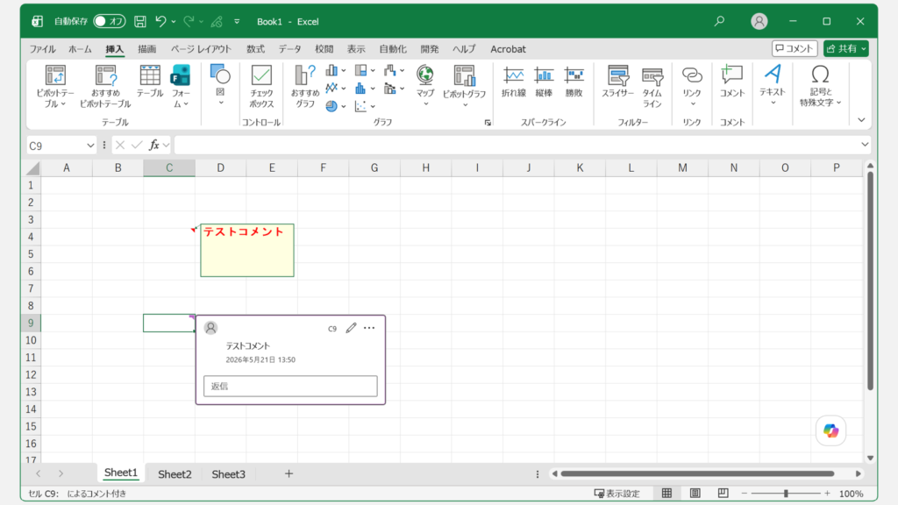Switch to the Home (ホーム) tab
This screenshot has height=505, width=898.
80,49
